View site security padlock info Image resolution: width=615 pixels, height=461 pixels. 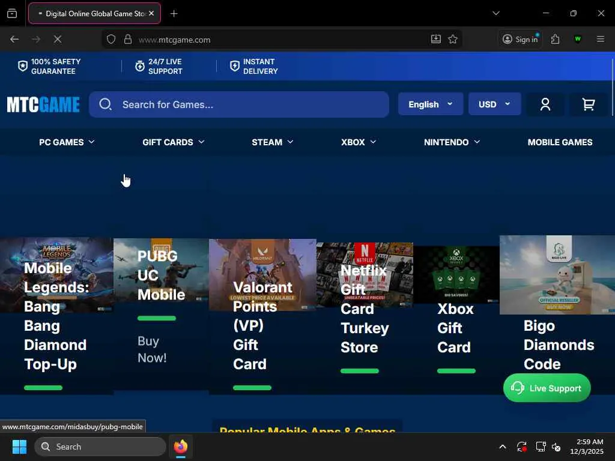[x=128, y=39]
